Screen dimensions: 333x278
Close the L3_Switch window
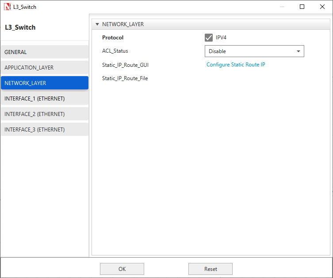click(322, 7)
